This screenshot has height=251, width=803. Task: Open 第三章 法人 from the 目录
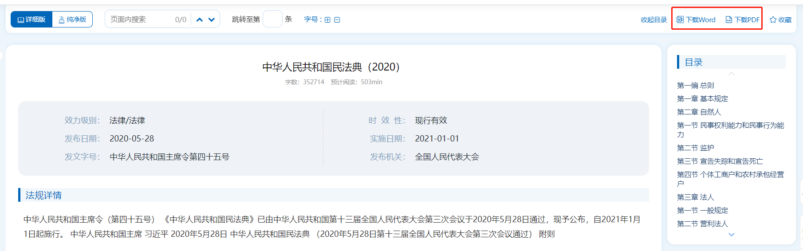tap(695, 197)
